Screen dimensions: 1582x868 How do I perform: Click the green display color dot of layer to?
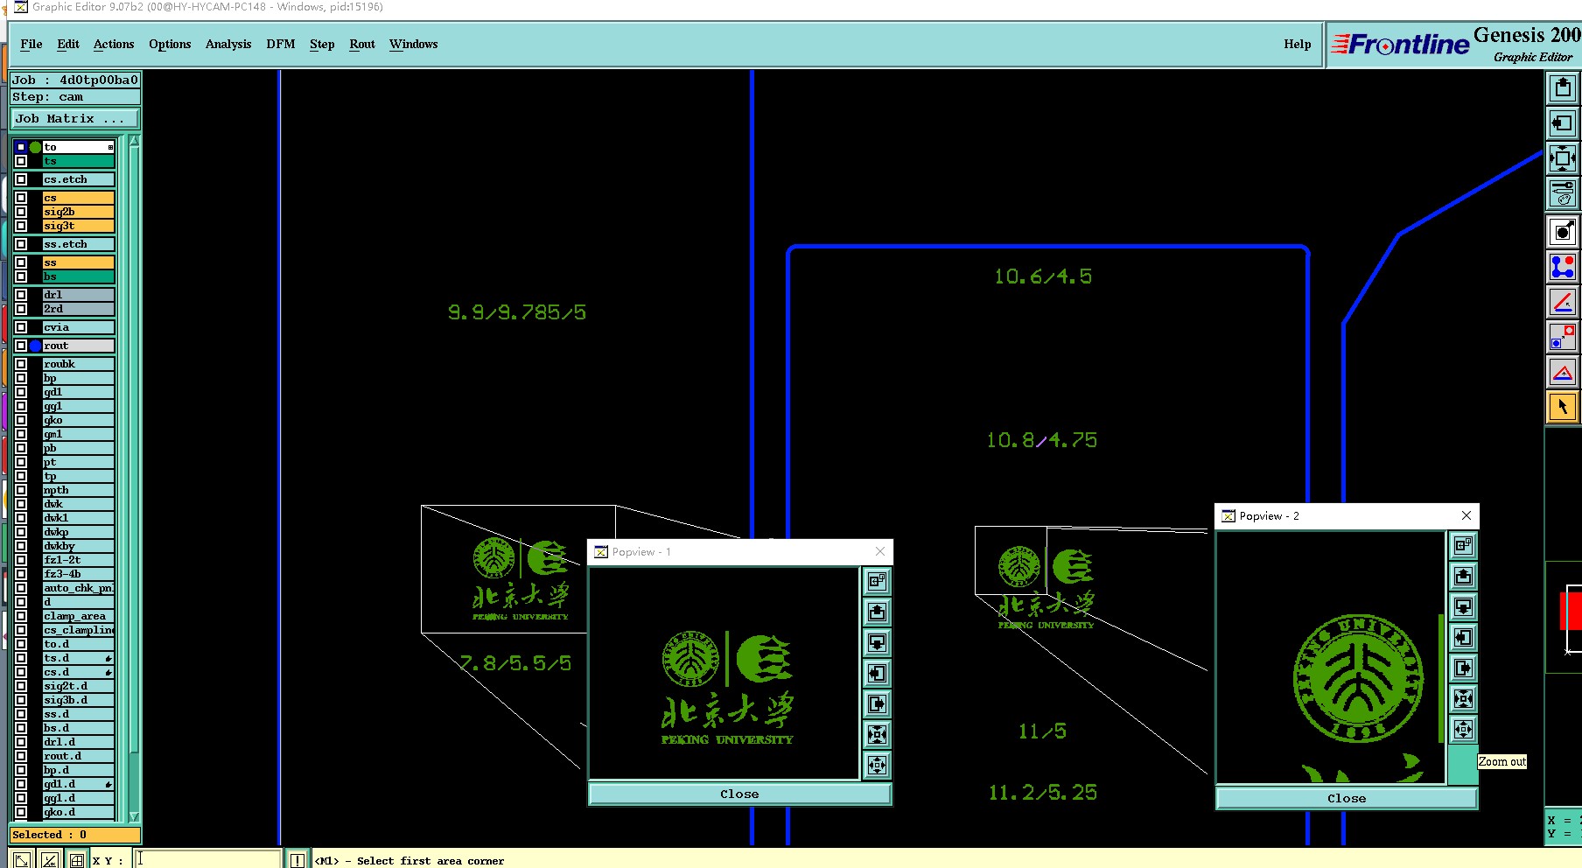[35, 147]
